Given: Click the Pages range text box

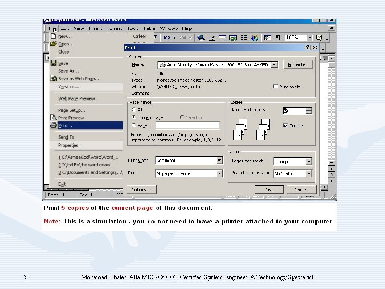Looking at the screenshot, I should pos(188,125).
